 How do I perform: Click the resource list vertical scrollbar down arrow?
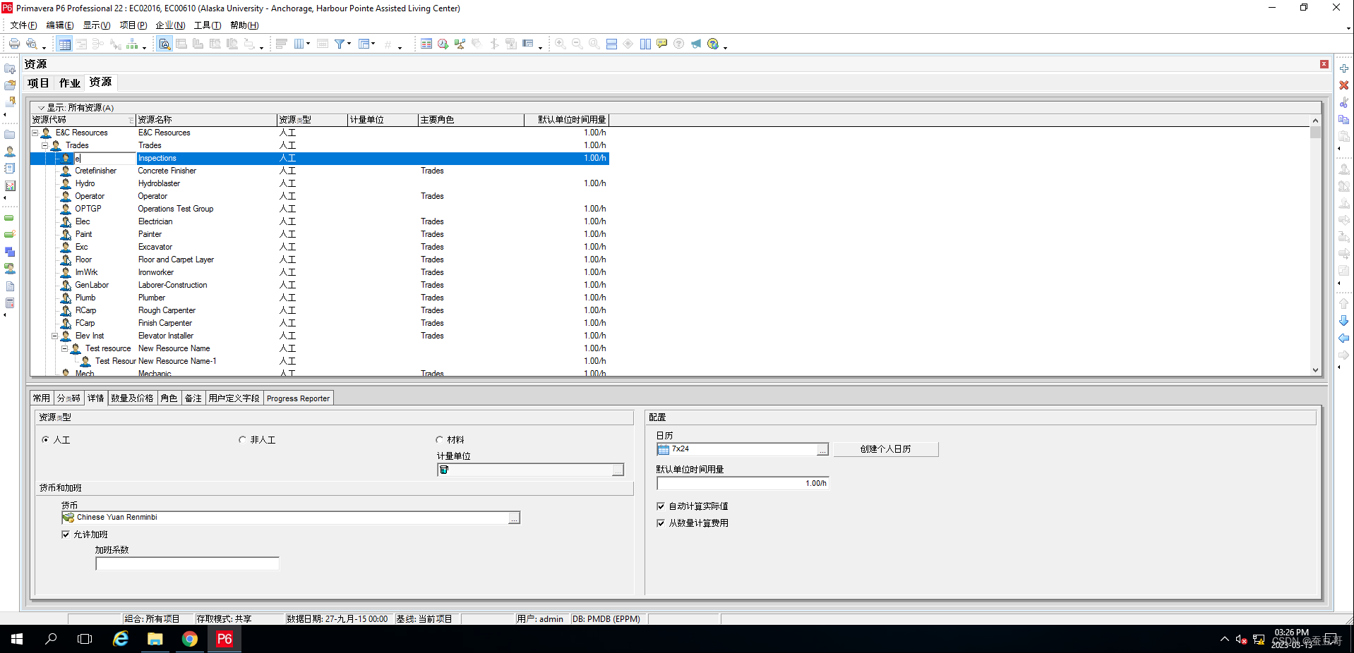pos(1315,370)
